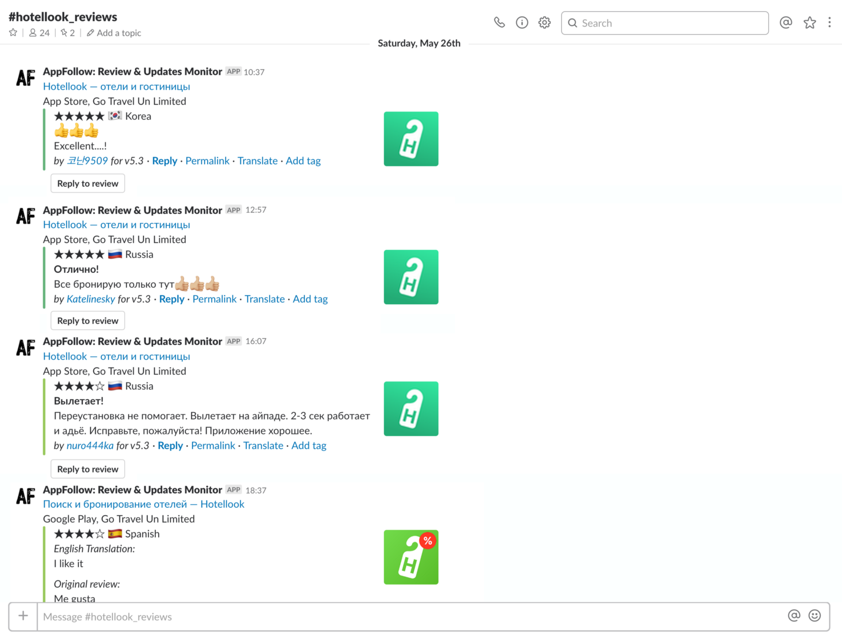Click the plus attachment button in composer
The width and height of the screenshot is (842, 642).
click(x=23, y=616)
